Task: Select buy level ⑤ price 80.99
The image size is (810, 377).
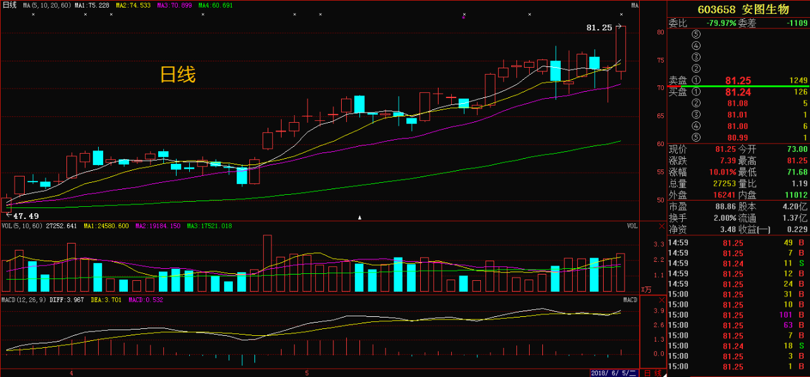Action: pyautogui.click(x=738, y=137)
